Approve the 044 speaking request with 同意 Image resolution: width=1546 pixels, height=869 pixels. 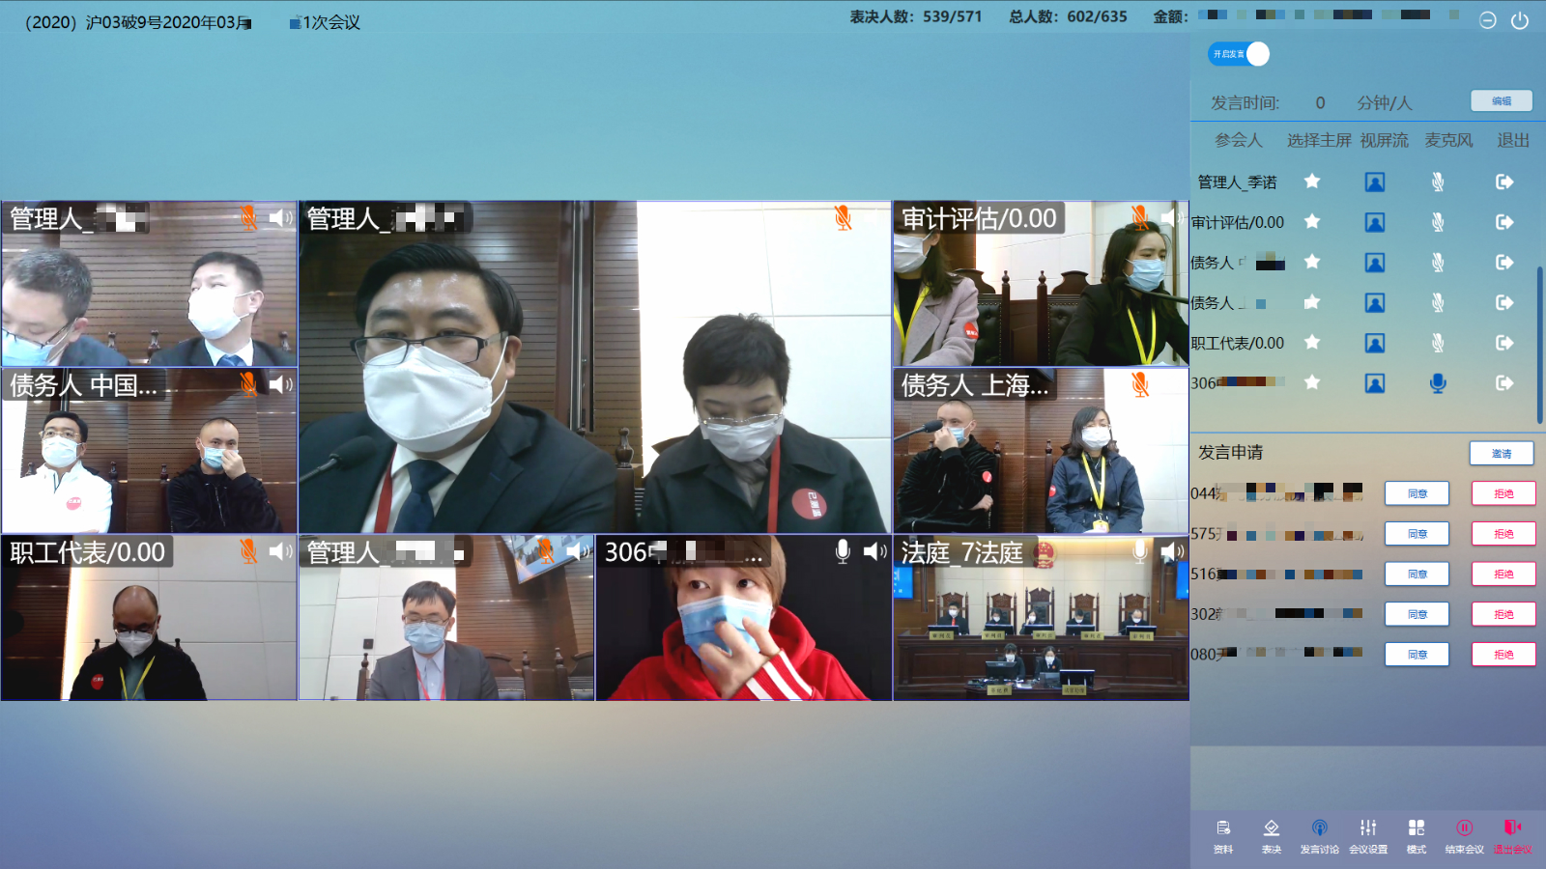pyautogui.click(x=1417, y=493)
